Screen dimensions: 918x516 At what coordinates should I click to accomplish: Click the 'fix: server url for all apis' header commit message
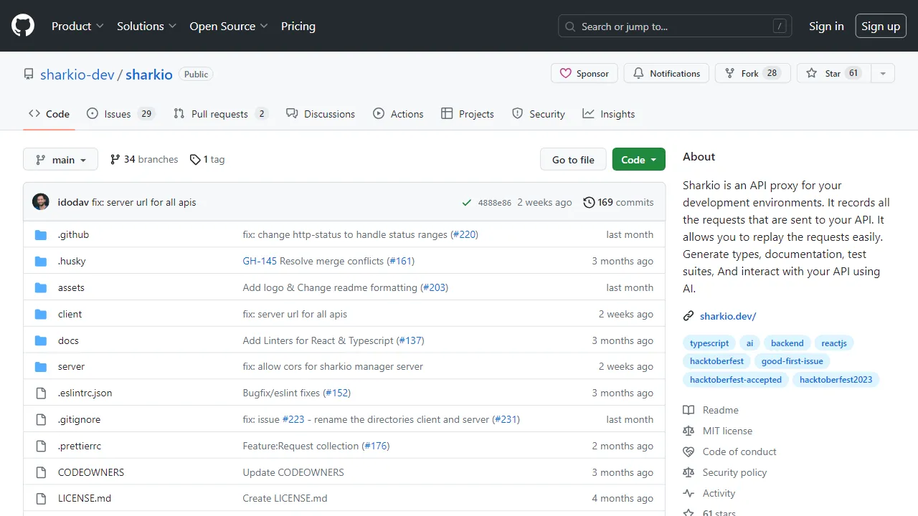click(x=144, y=202)
